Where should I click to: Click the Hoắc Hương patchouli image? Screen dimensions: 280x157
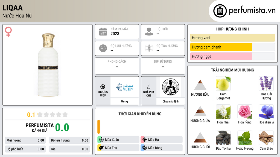pyautogui.click(x=245, y=138)
